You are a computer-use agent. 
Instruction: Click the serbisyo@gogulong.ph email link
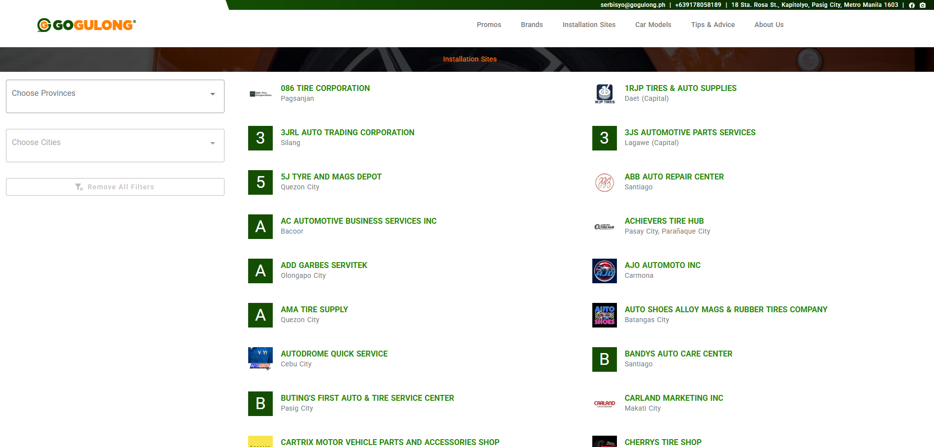coord(633,5)
